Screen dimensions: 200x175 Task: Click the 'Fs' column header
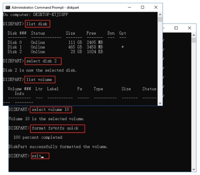[79, 89]
